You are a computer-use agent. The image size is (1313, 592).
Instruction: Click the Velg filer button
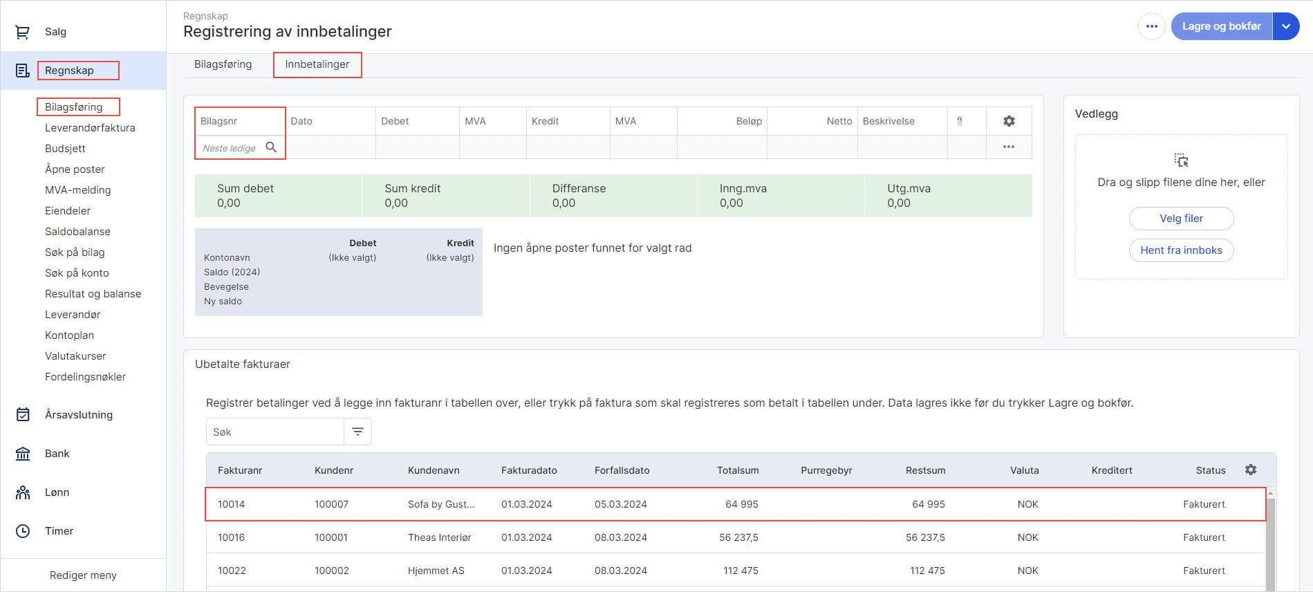(1181, 219)
